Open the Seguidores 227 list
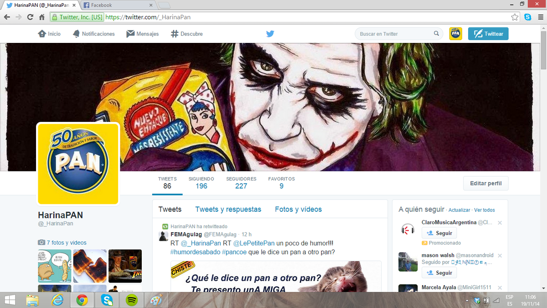This screenshot has height=308, width=547. click(x=241, y=183)
